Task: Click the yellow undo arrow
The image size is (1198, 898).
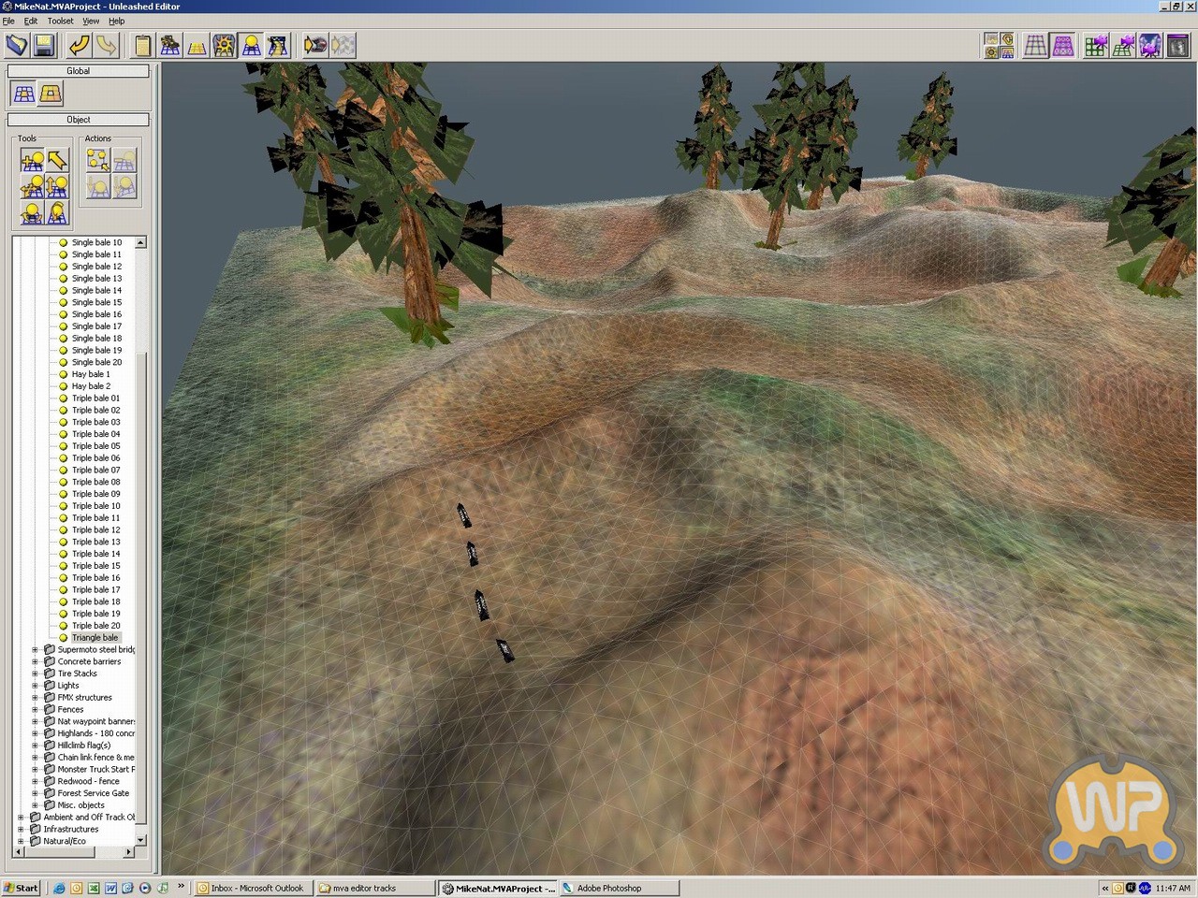Action: click(x=80, y=45)
